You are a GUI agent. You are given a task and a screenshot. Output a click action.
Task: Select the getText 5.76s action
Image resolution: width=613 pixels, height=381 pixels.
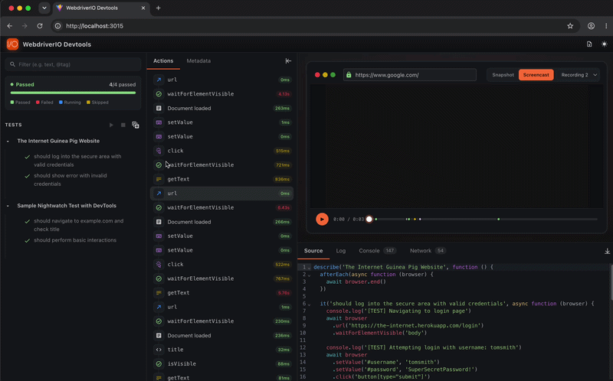point(221,293)
